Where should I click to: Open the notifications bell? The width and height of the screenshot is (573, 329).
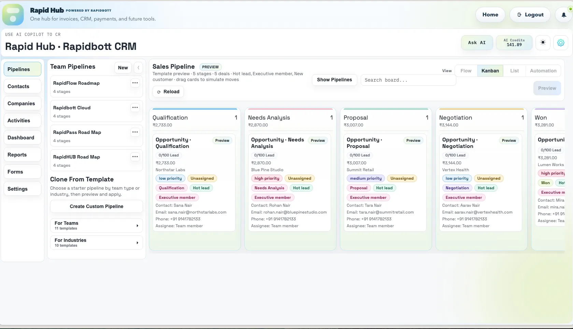(564, 15)
